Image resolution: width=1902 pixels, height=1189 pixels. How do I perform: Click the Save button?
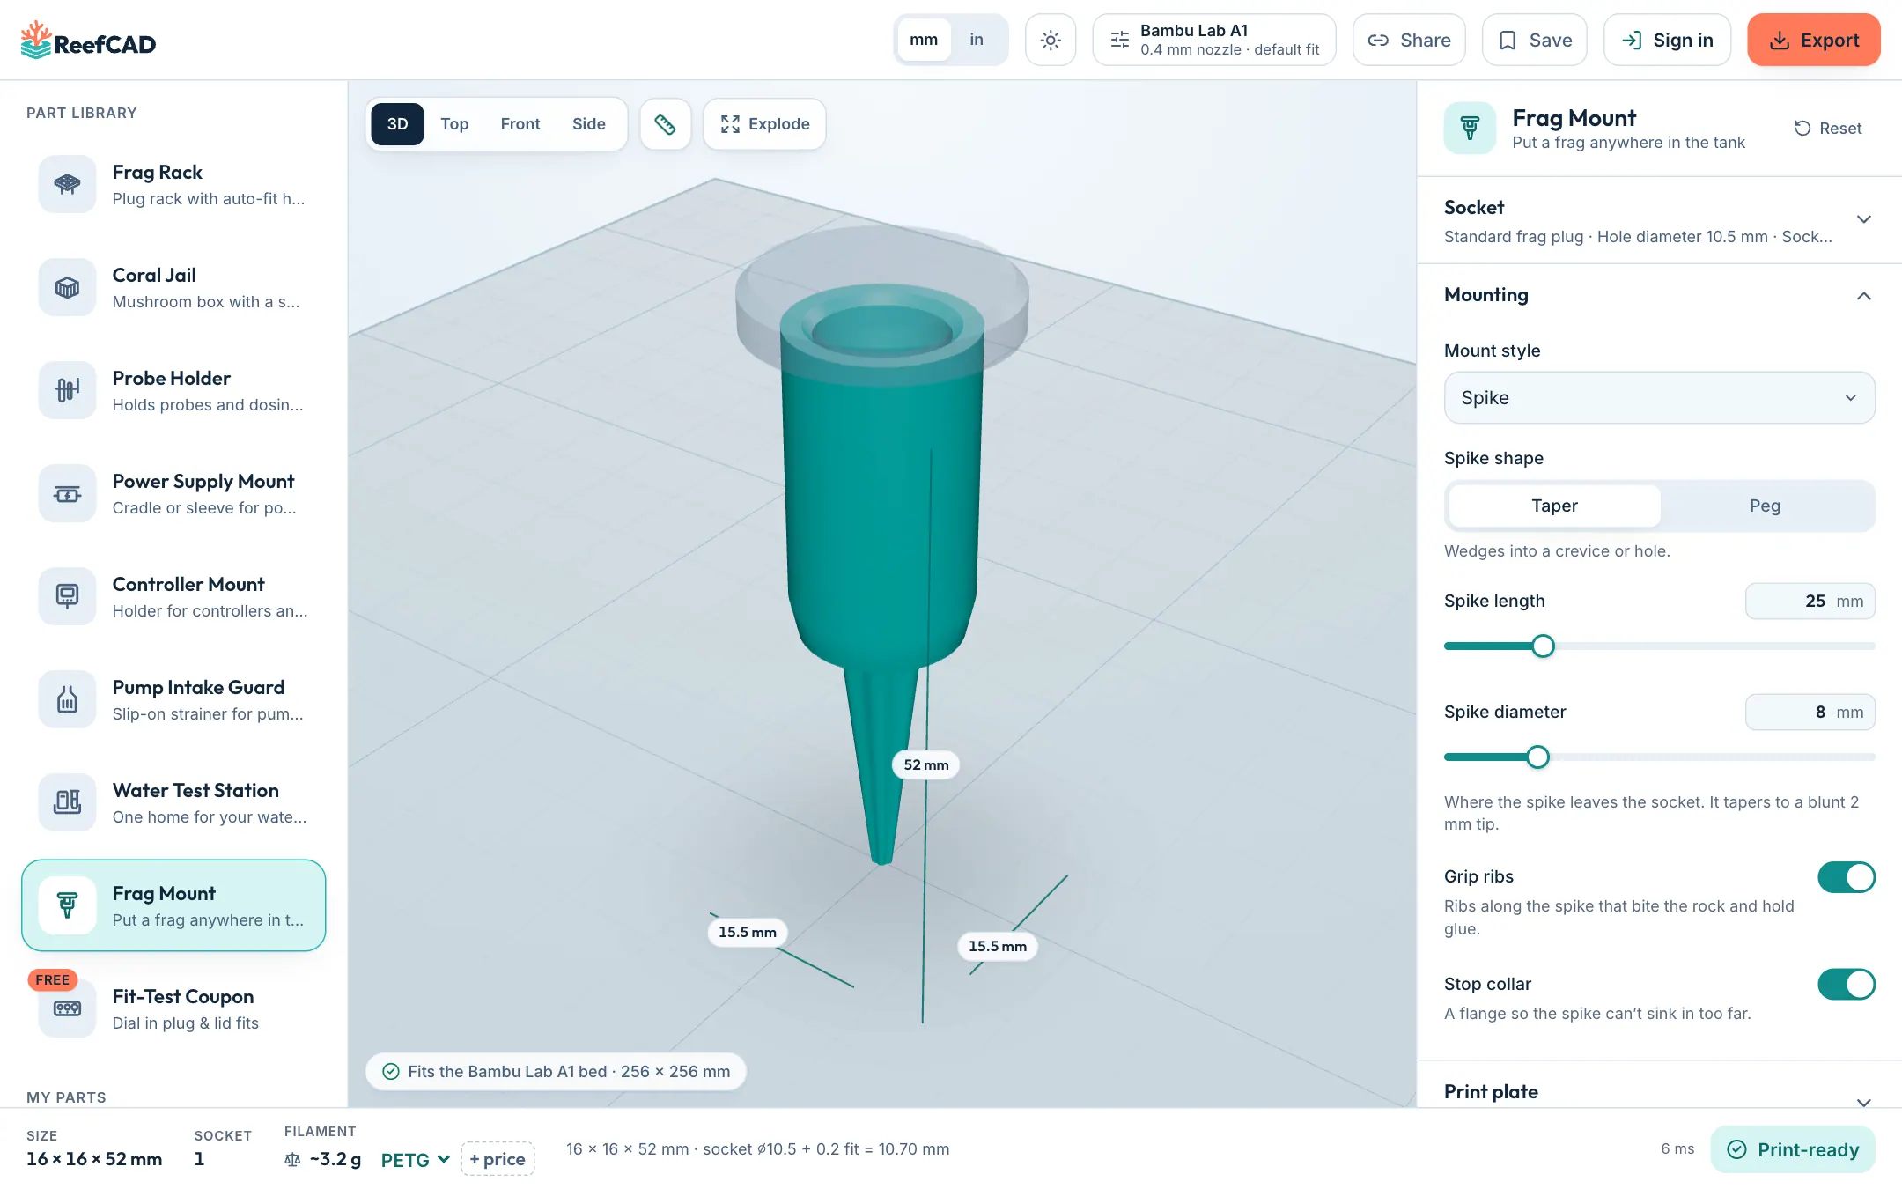(1534, 40)
